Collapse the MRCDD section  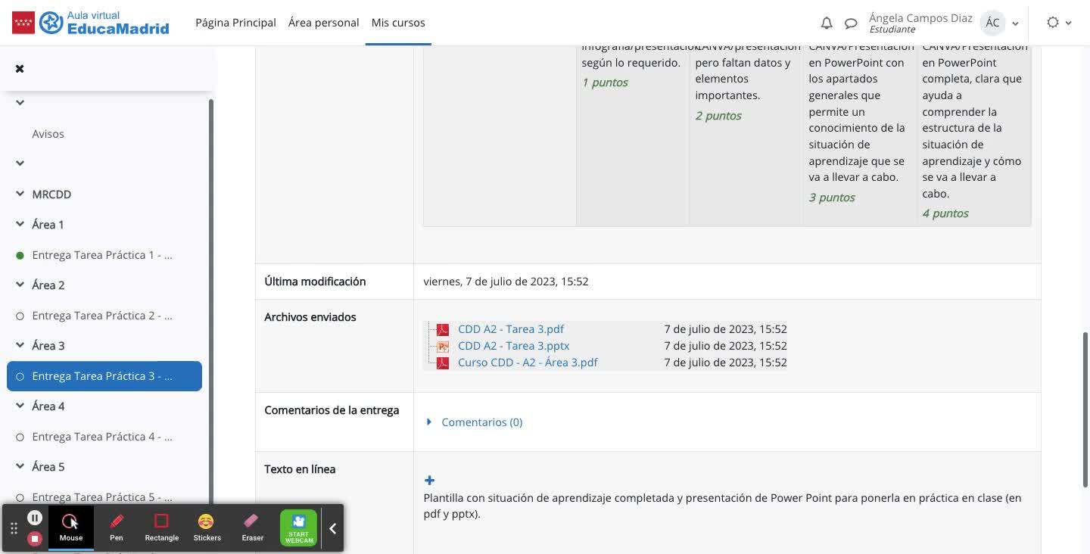[20, 194]
